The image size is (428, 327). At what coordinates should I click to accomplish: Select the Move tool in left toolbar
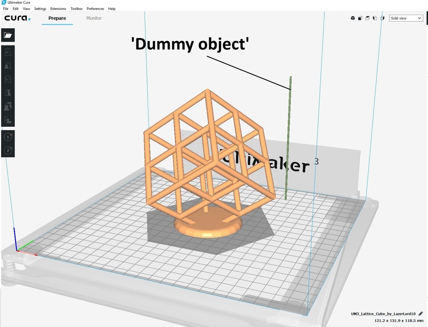pyautogui.click(x=8, y=52)
